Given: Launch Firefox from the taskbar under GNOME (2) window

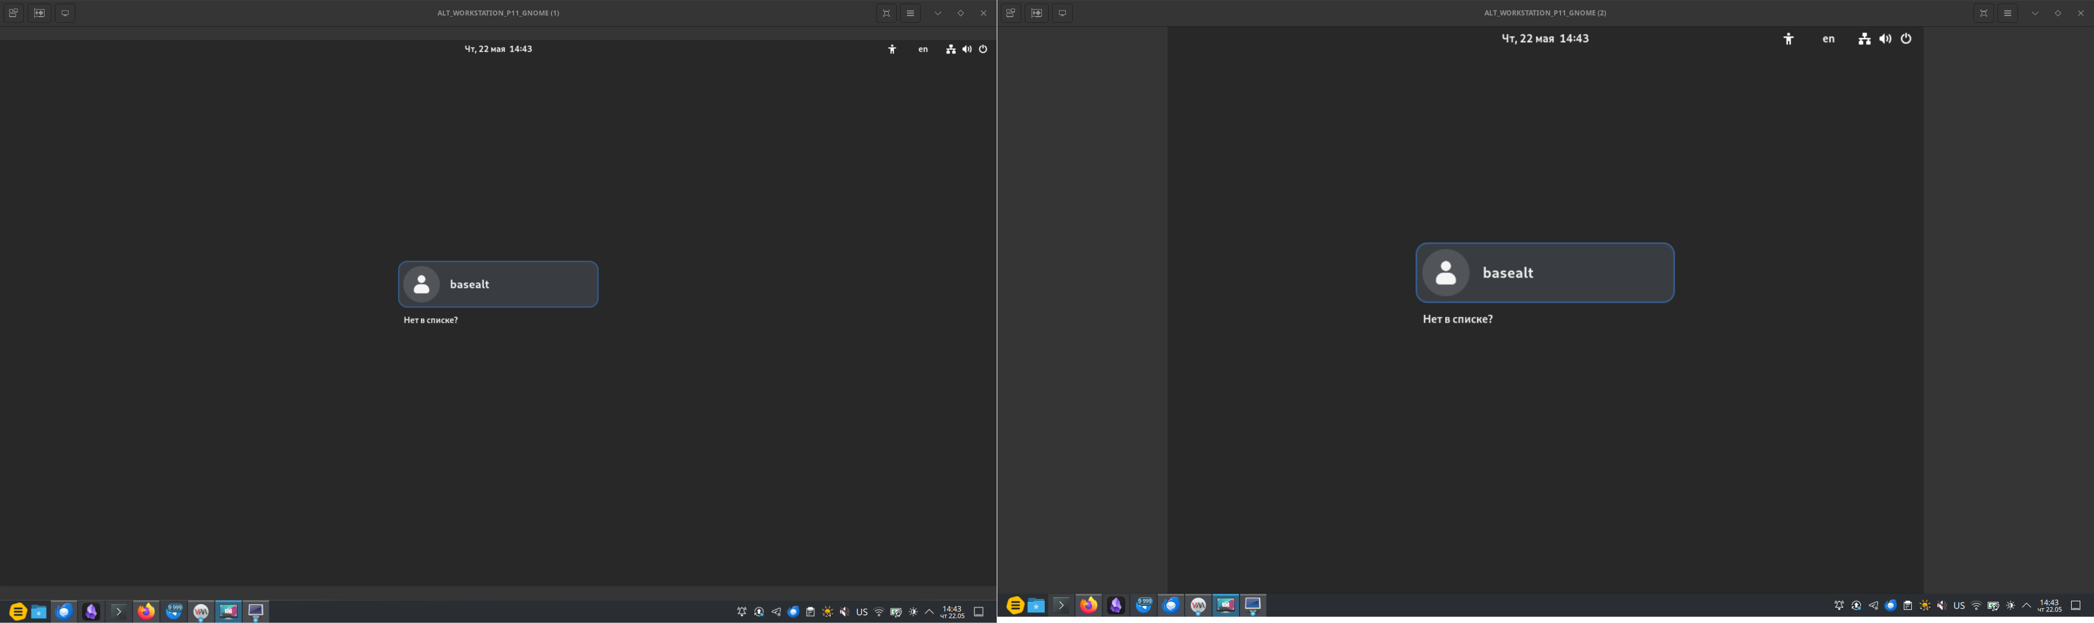Looking at the screenshot, I should click(x=1088, y=605).
